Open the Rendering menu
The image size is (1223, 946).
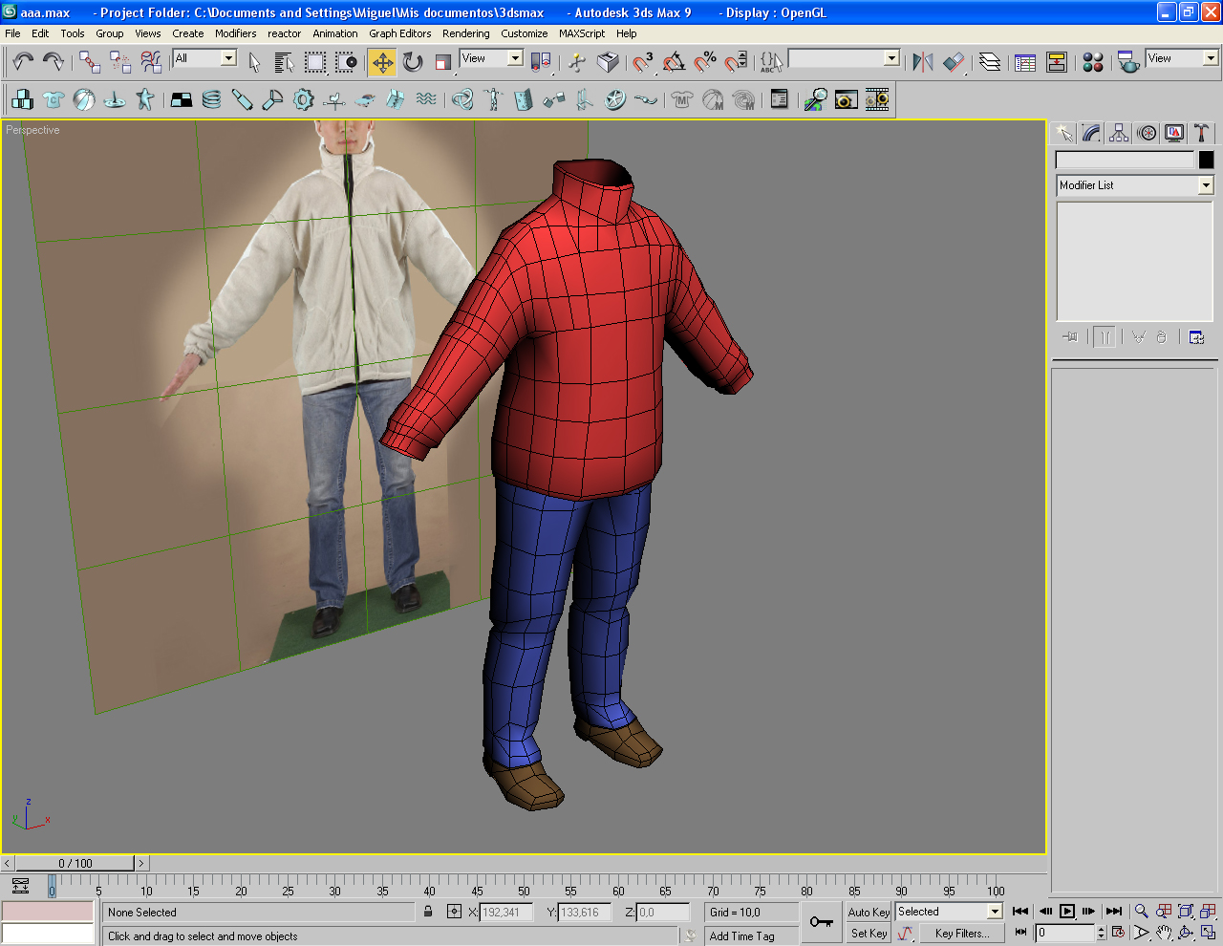coord(465,33)
